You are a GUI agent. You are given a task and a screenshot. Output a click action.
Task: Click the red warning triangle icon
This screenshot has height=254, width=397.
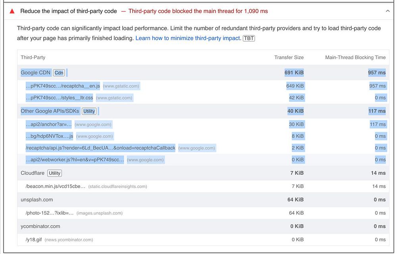pos(12,11)
